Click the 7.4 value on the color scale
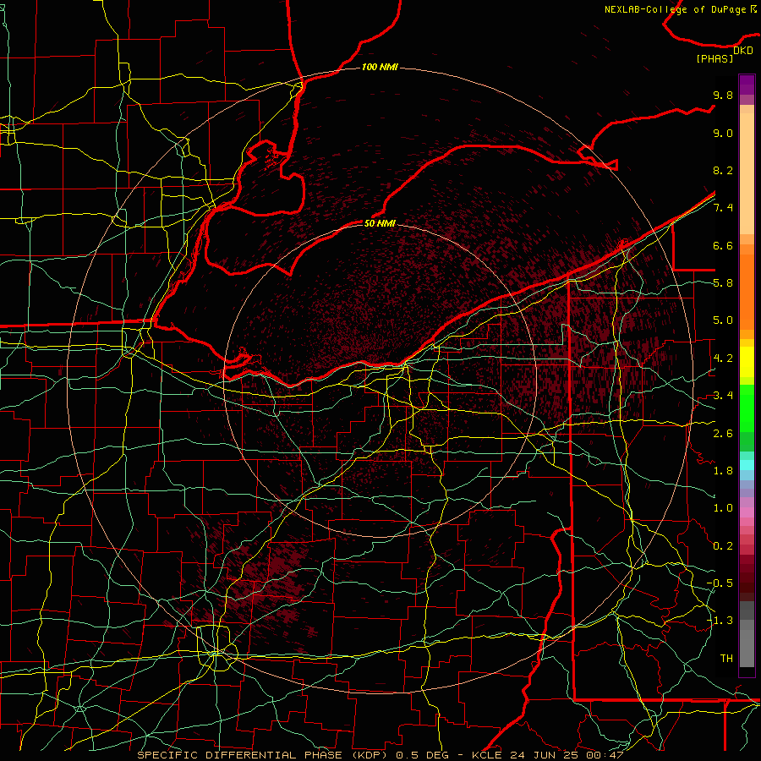This screenshot has width=761, height=761. [x=723, y=208]
